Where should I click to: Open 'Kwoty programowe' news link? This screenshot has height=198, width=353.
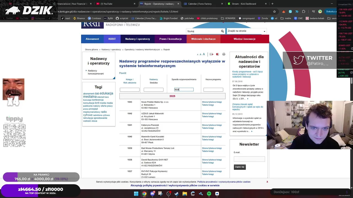click(x=247, y=74)
